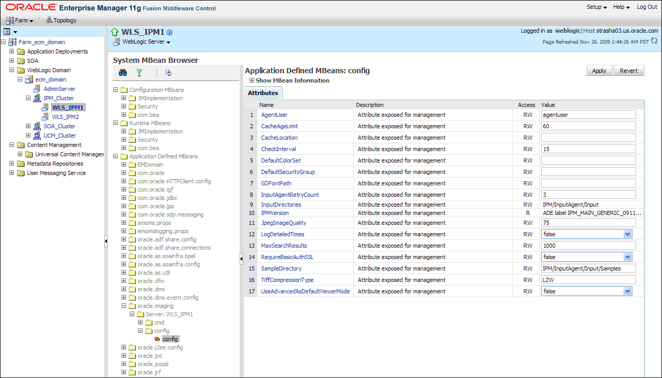Click the AdminServer server icon
This screenshot has width=662, height=378.
(x=38, y=89)
